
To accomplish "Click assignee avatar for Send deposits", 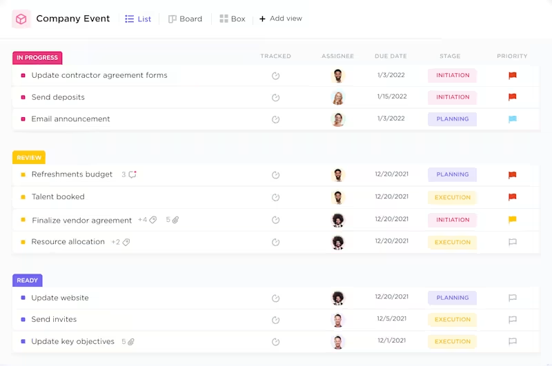I will (x=337, y=98).
